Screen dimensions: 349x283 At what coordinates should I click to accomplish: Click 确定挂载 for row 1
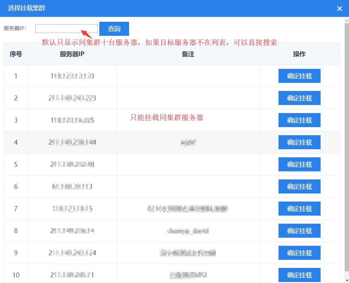pos(299,76)
